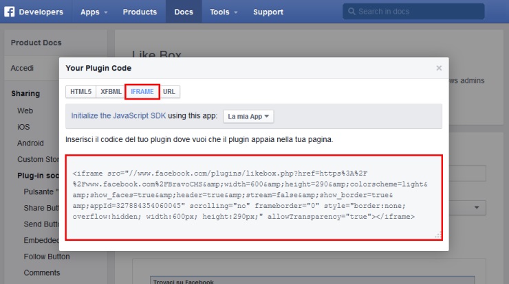Viewport: 509px width, 284px height.
Task: Close the Your Plugin Code dialog
Action: (439, 68)
